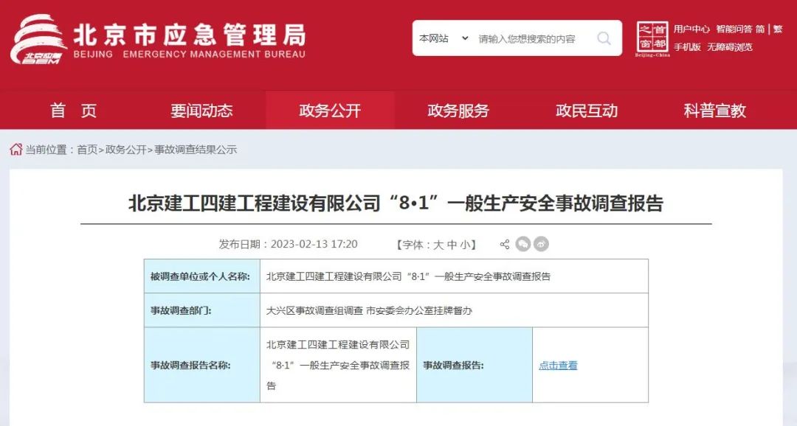Click label 事故调查报告名称
This screenshot has height=426, width=797.
click(x=190, y=365)
